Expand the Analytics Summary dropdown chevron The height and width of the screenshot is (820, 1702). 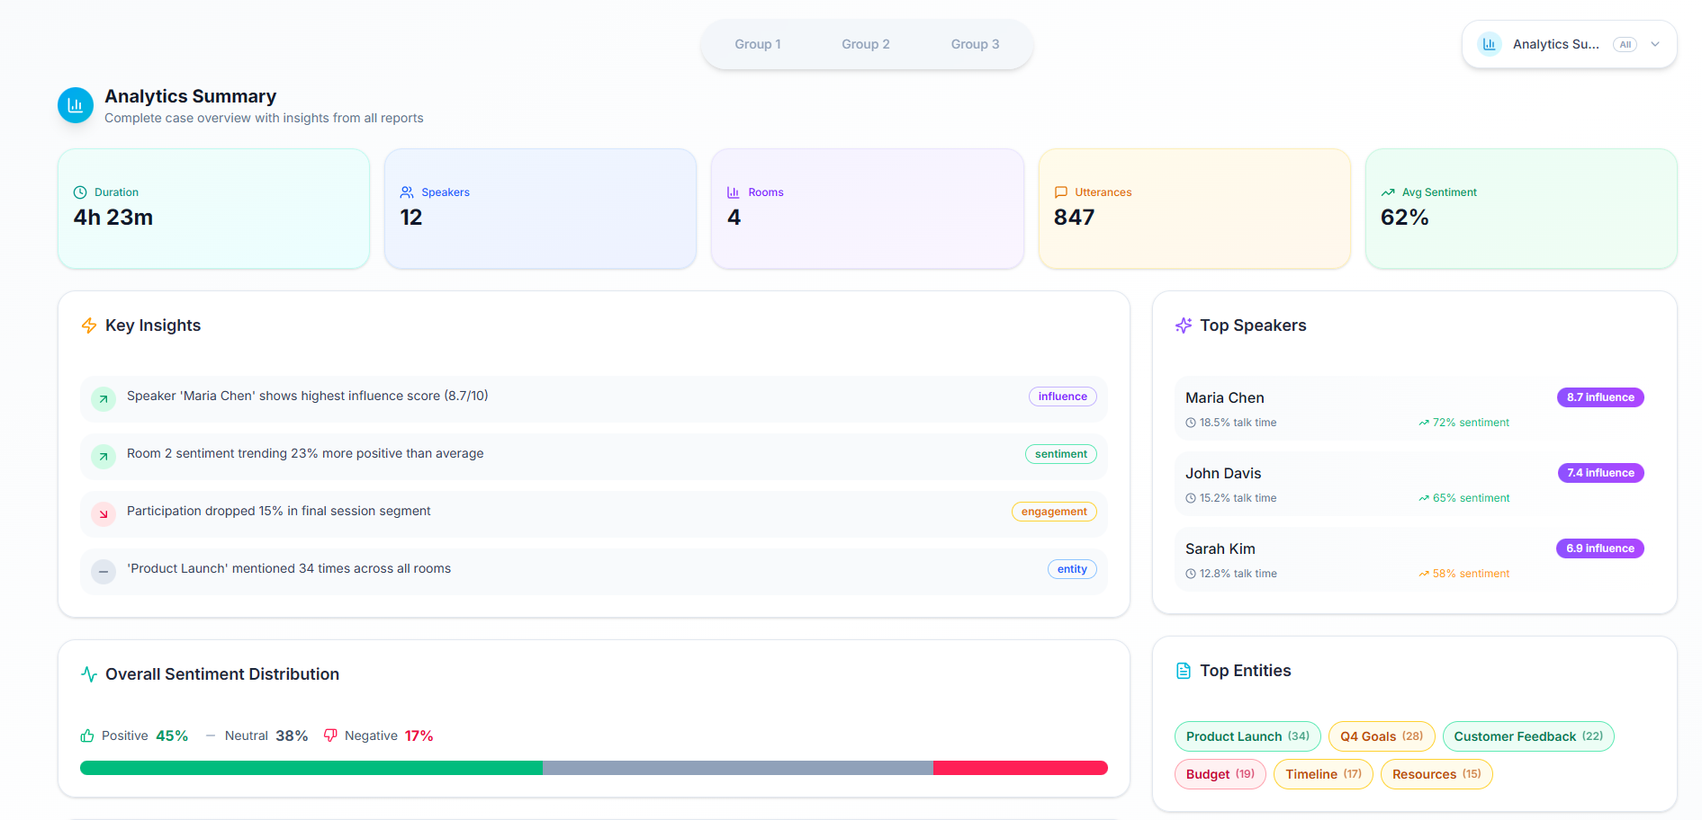[x=1654, y=44]
